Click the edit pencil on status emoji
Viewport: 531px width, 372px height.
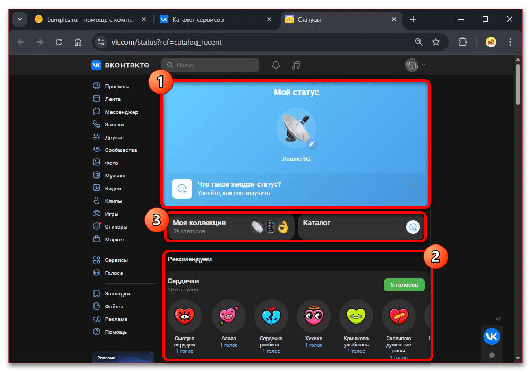(x=312, y=144)
